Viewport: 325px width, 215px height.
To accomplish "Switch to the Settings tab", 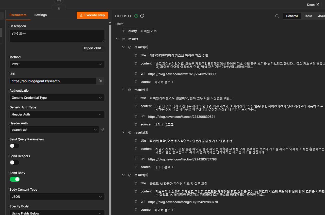I will [41, 15].
